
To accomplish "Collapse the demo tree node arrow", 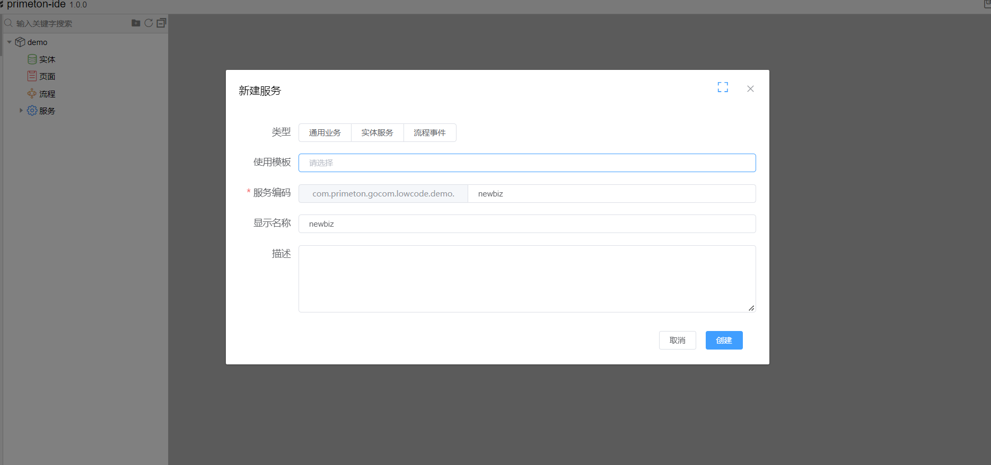I will [x=10, y=42].
